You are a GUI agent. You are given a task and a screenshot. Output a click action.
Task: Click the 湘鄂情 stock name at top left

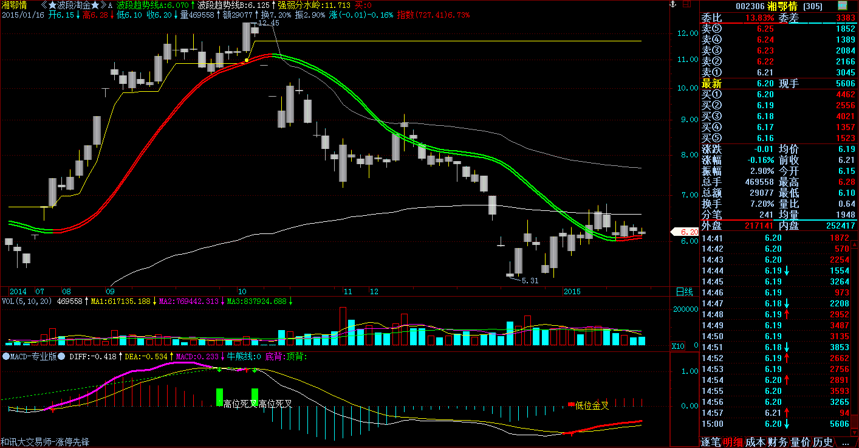[15, 5]
